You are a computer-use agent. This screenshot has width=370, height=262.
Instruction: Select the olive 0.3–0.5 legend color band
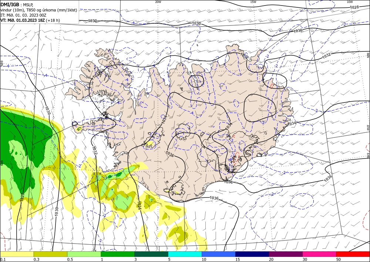pos(50,254)
